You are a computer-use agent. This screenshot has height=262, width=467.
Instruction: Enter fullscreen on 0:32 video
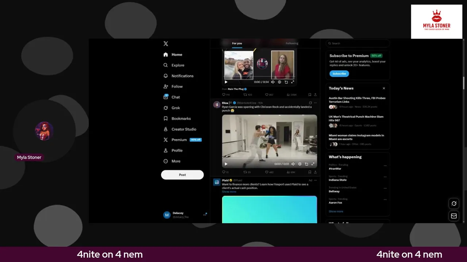click(x=313, y=164)
